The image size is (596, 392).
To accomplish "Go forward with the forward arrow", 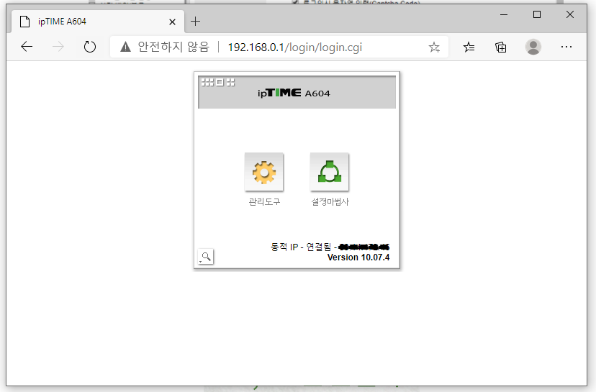I will [58, 47].
